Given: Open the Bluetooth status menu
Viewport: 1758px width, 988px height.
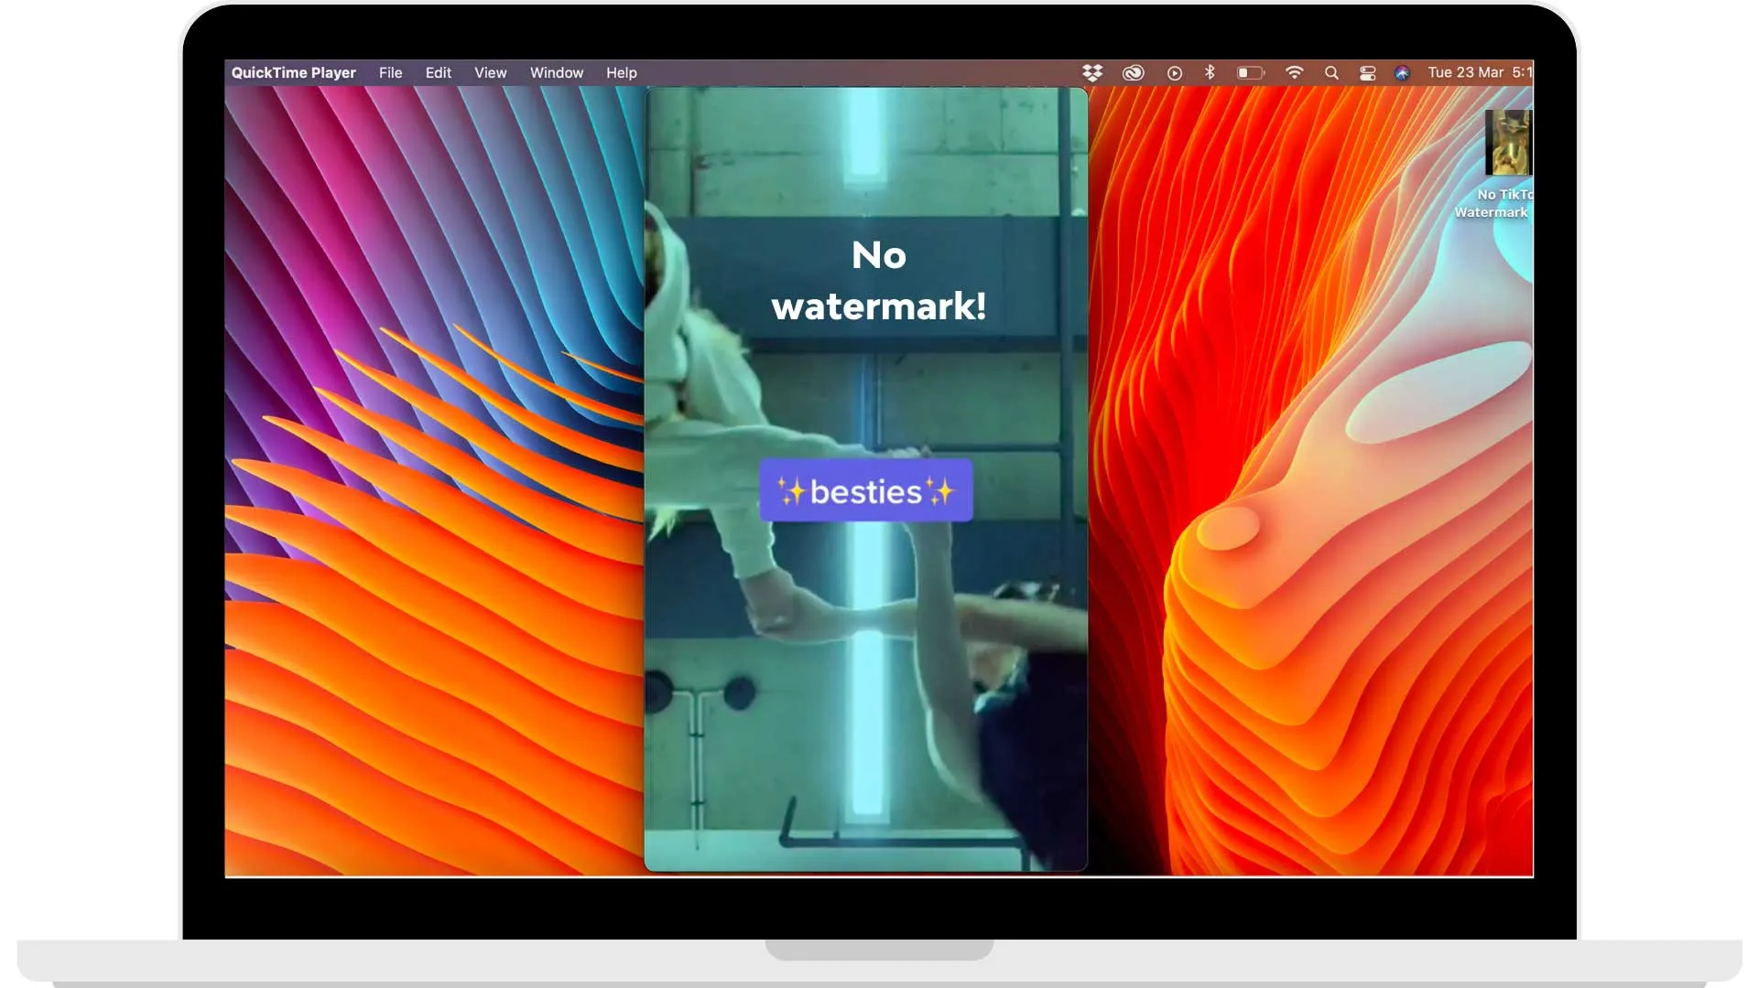Looking at the screenshot, I should [x=1210, y=72].
